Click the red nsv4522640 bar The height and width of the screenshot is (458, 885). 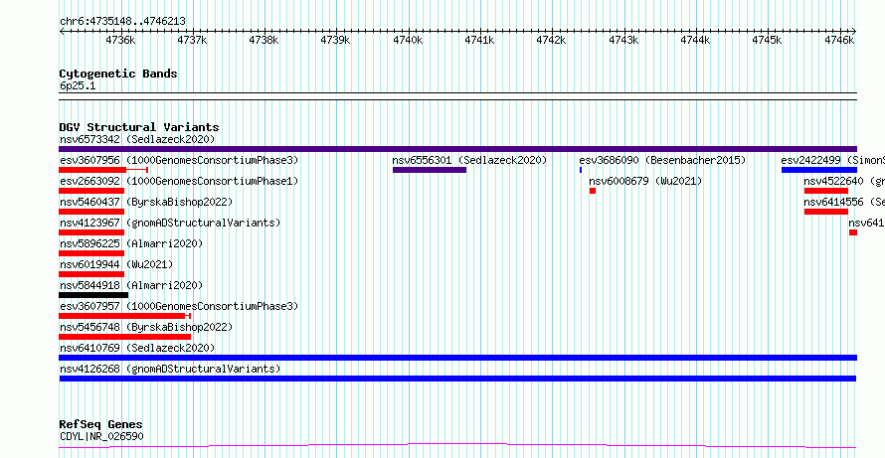pyautogui.click(x=826, y=191)
